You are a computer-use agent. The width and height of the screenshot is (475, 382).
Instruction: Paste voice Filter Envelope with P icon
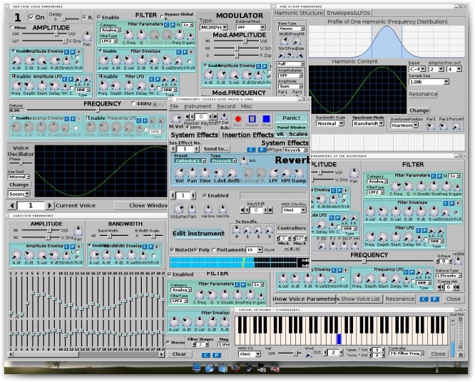coord(185,52)
